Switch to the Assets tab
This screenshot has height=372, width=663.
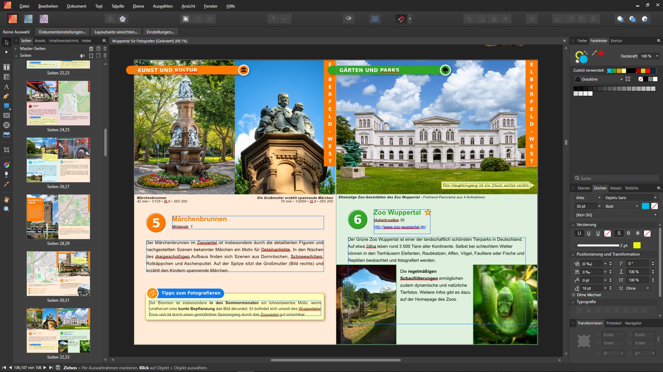coord(40,41)
